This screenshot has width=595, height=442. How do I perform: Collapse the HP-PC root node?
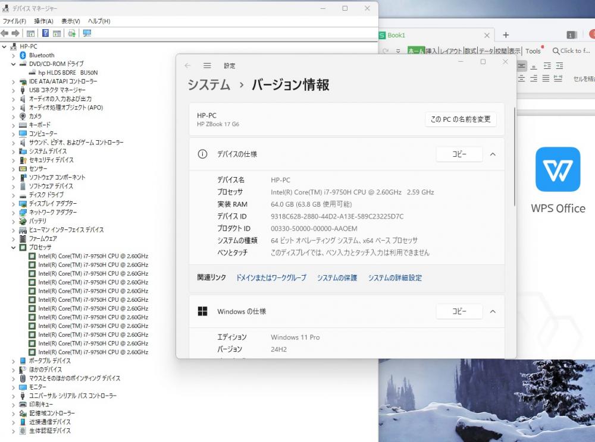[x=4, y=46]
